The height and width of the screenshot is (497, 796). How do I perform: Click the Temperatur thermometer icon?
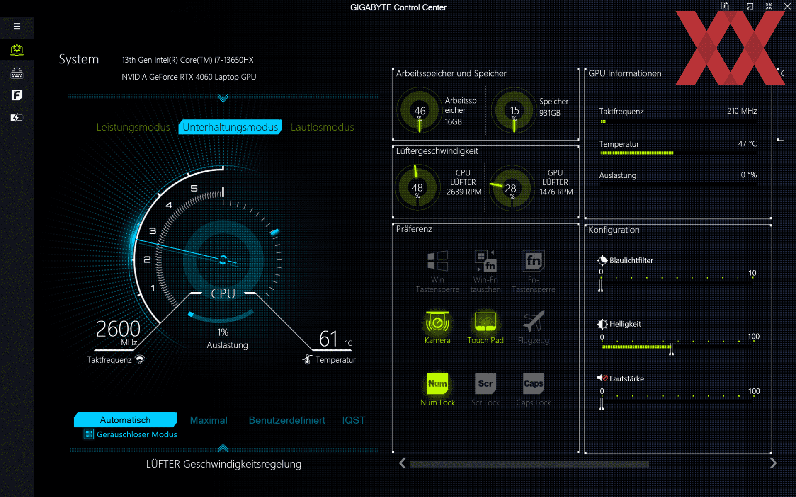[307, 359]
